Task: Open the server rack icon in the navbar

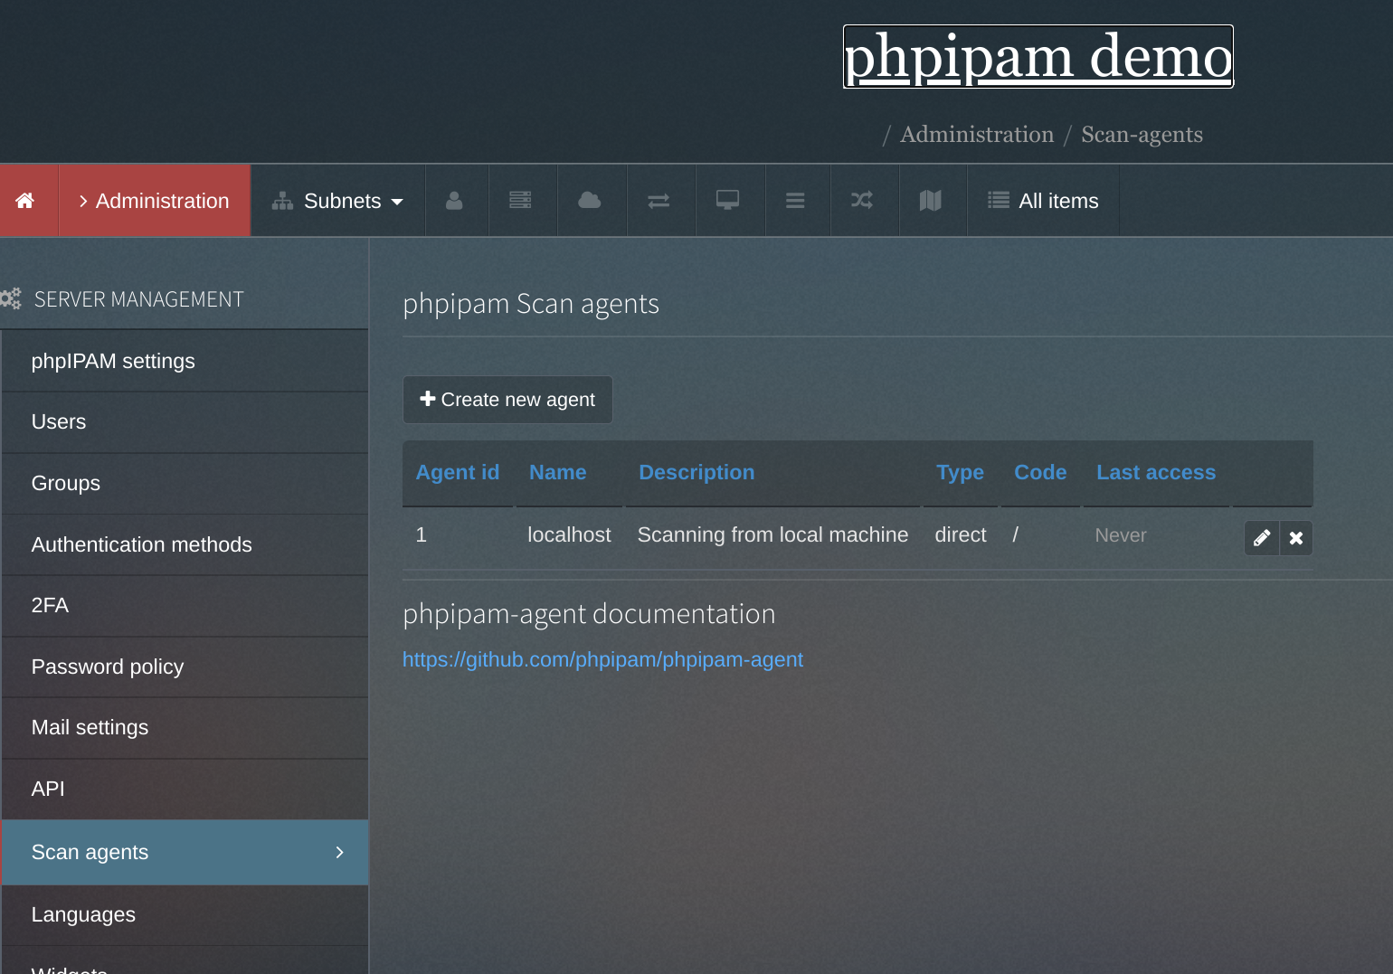Action: [520, 201]
